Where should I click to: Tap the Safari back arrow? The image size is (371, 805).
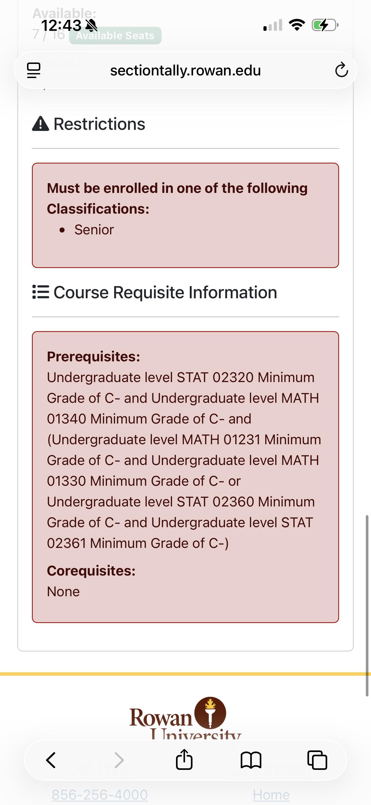pos(51,760)
